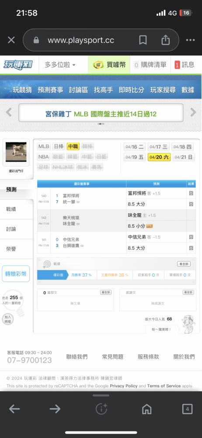
Task: Open 服務條款 footer link
Action: (148, 357)
